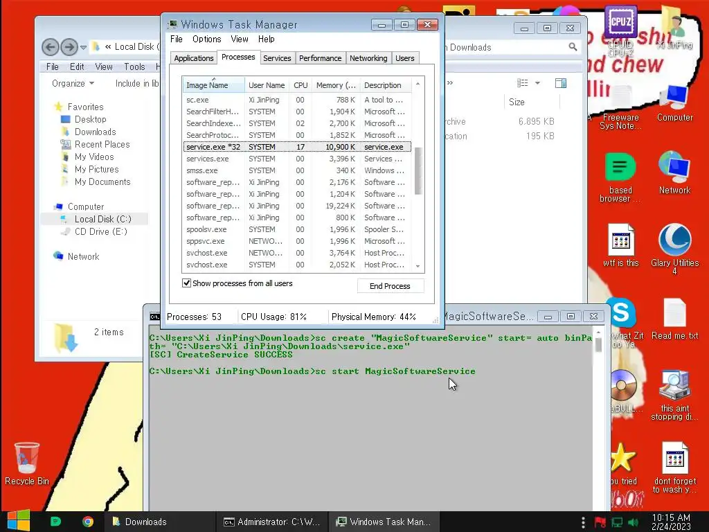709x532 pixels.
Task: Open the green browser taskbar icon
Action: point(55,522)
